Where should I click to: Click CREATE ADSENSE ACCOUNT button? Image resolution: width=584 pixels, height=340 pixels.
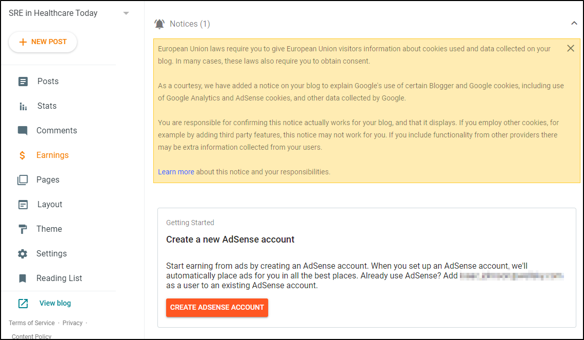coord(217,308)
